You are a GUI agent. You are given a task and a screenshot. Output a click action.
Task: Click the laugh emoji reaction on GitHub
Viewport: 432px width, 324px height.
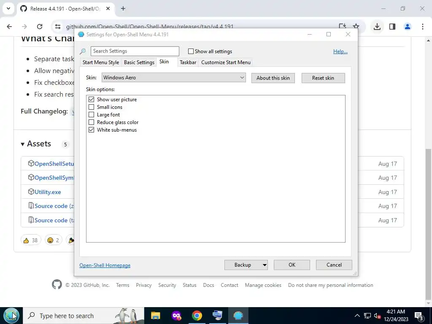click(x=53, y=240)
